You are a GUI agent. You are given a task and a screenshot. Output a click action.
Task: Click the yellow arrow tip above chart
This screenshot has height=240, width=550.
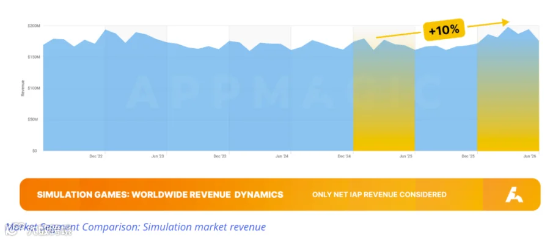[x=505, y=23]
